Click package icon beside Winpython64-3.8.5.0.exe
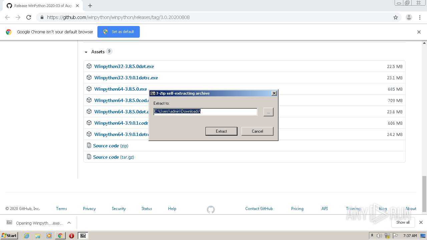427x240 pixels. point(89,89)
